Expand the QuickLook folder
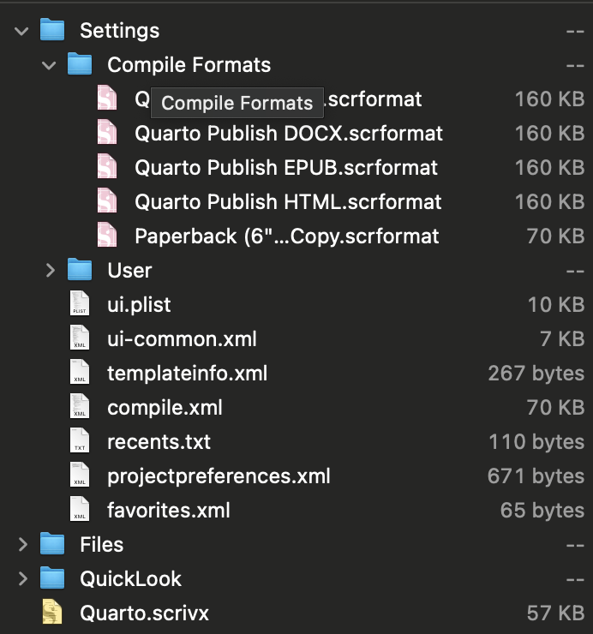The image size is (593, 634). point(21,578)
